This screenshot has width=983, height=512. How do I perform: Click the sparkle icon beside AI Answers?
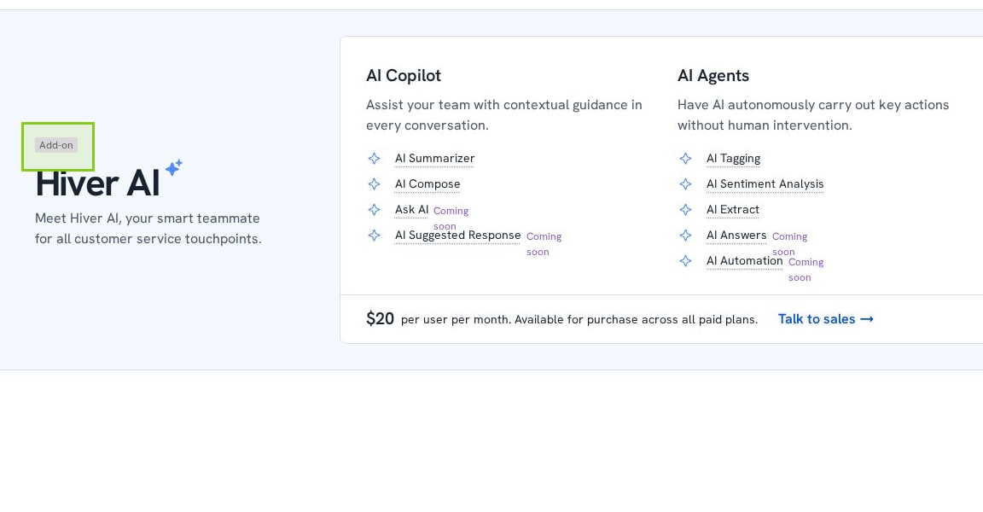685,236
